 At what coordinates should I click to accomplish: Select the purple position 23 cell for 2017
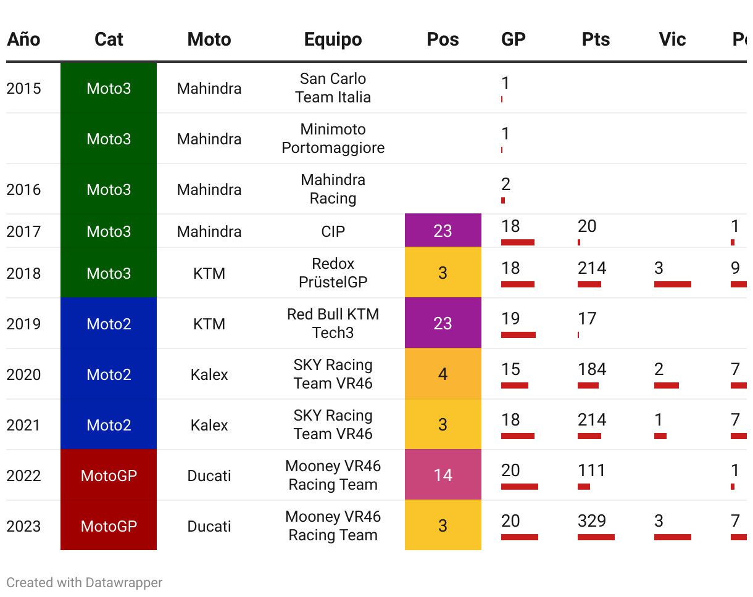coord(443,231)
